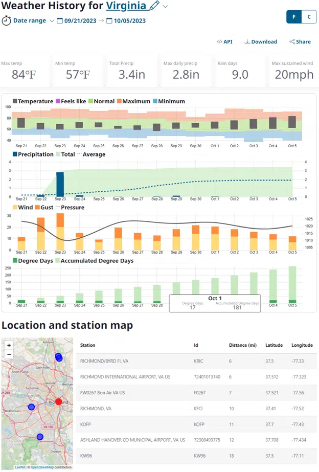Click the stopwatch icon beside Date range
Image resolution: width=319 pixels, height=472 pixels.
(6, 21)
